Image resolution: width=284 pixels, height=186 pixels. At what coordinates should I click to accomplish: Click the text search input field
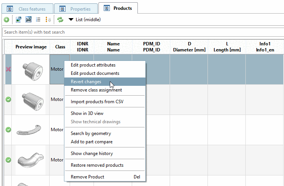142,32
